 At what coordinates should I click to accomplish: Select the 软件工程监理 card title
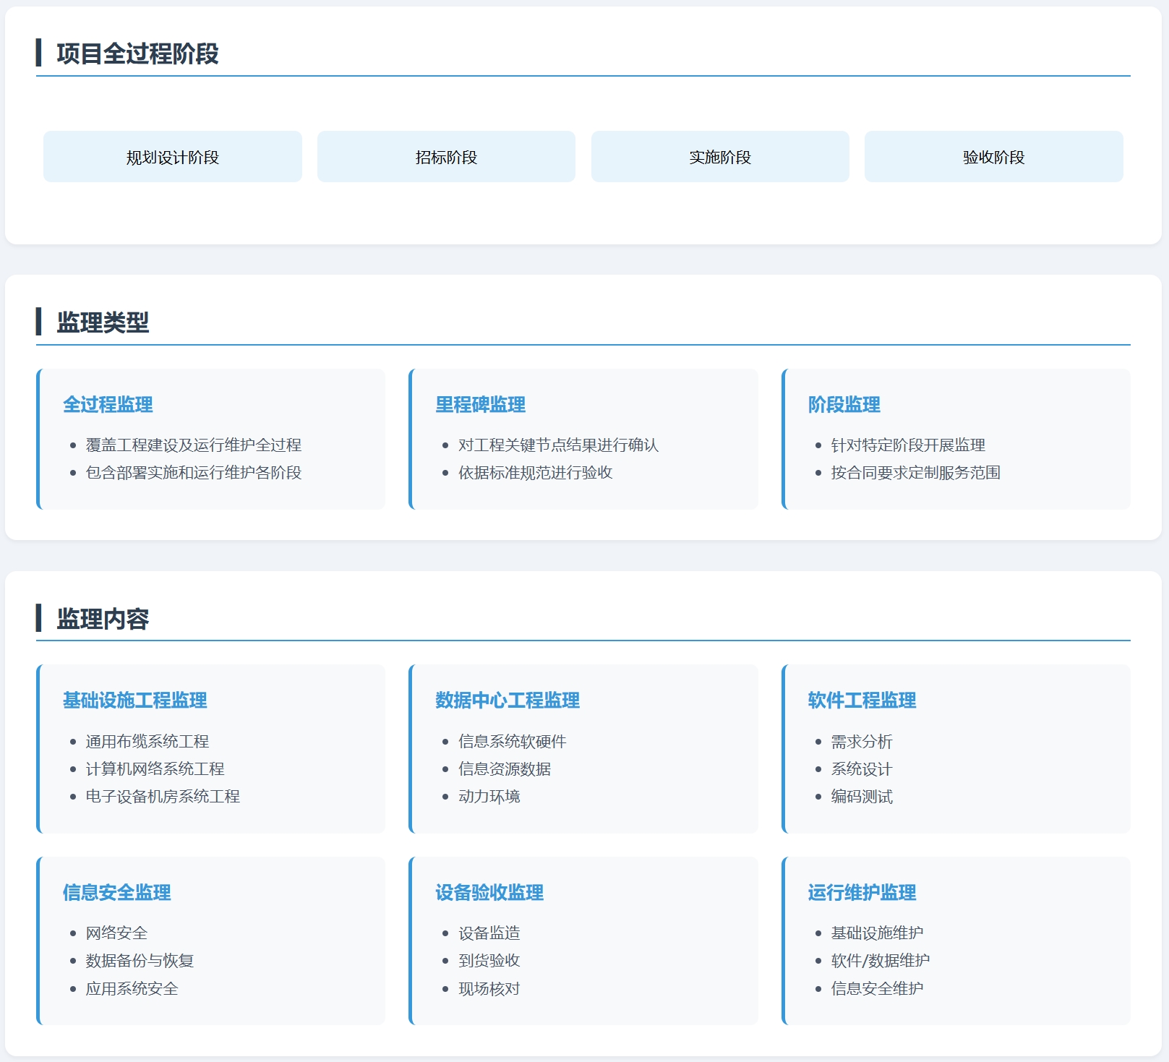(862, 701)
